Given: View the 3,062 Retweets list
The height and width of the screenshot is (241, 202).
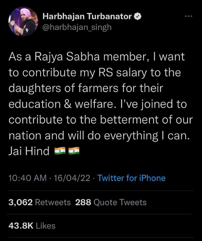Looking at the screenshot, I should pos(40,202).
